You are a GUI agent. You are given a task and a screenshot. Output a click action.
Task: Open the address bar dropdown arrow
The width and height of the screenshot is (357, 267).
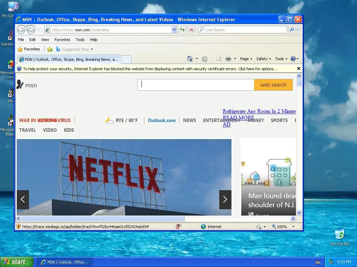[x=174, y=30]
